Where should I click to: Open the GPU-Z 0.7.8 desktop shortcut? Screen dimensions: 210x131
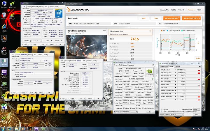pos(4,86)
